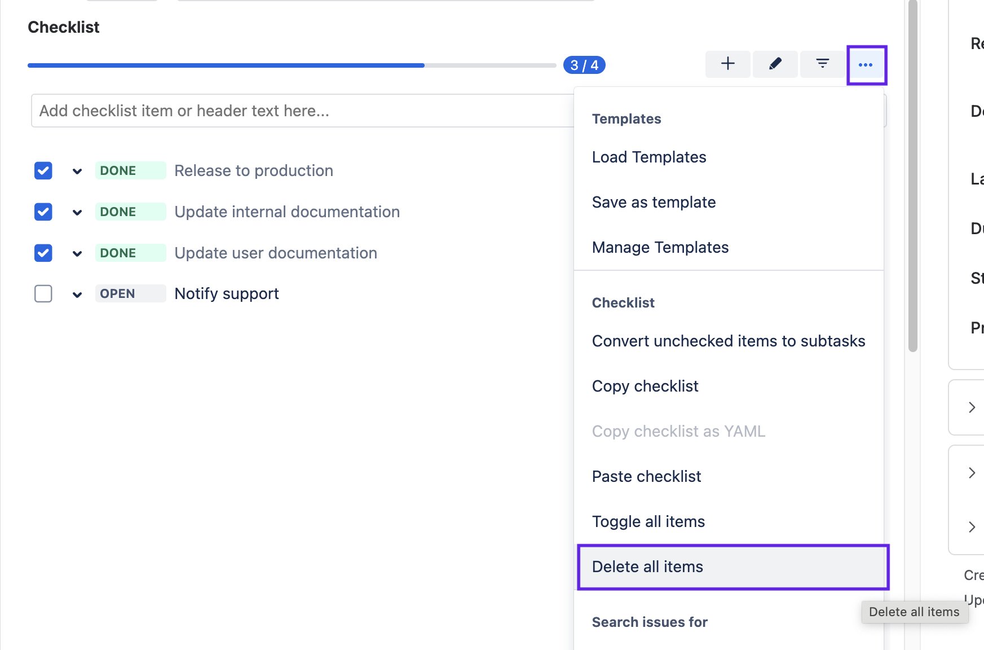Select Load Templates from the menu
Screen dimensions: 984x650
click(x=648, y=157)
